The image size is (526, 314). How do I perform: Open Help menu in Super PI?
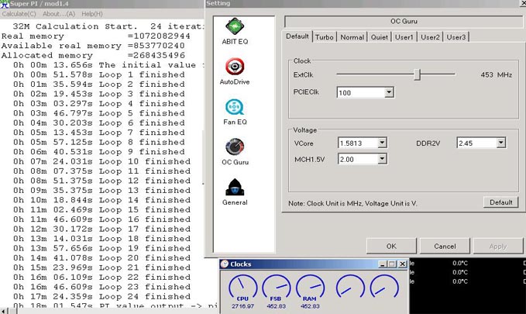tap(92, 14)
